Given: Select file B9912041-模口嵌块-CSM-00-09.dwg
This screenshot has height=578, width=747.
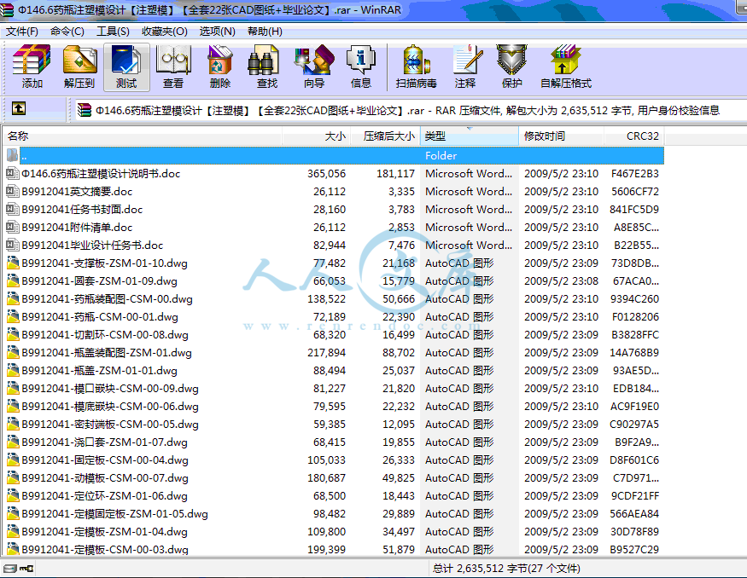Looking at the screenshot, I should 110,389.
